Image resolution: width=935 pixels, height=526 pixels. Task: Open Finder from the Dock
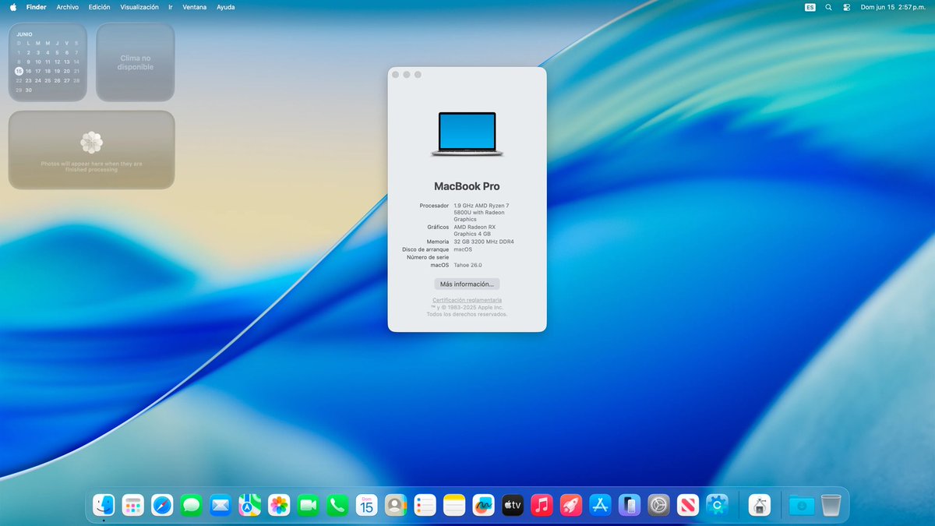104,505
